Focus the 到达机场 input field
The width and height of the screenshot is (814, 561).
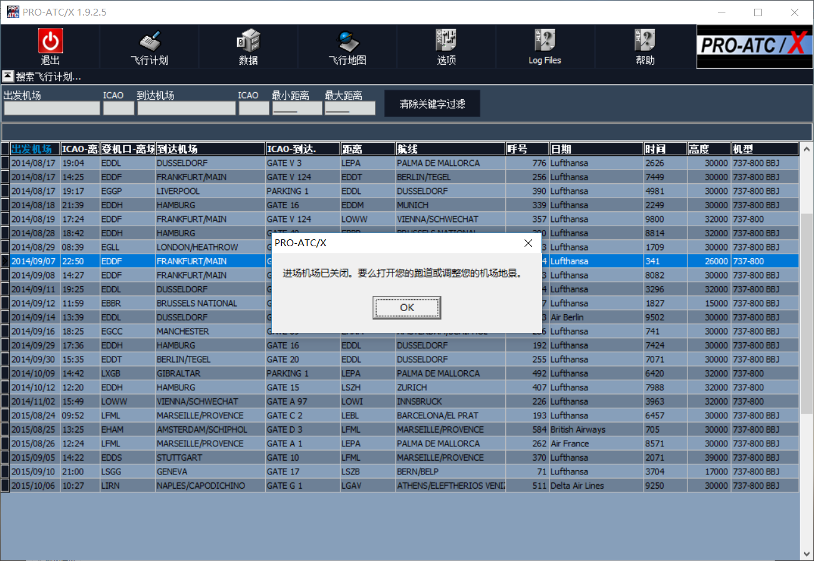click(x=187, y=108)
